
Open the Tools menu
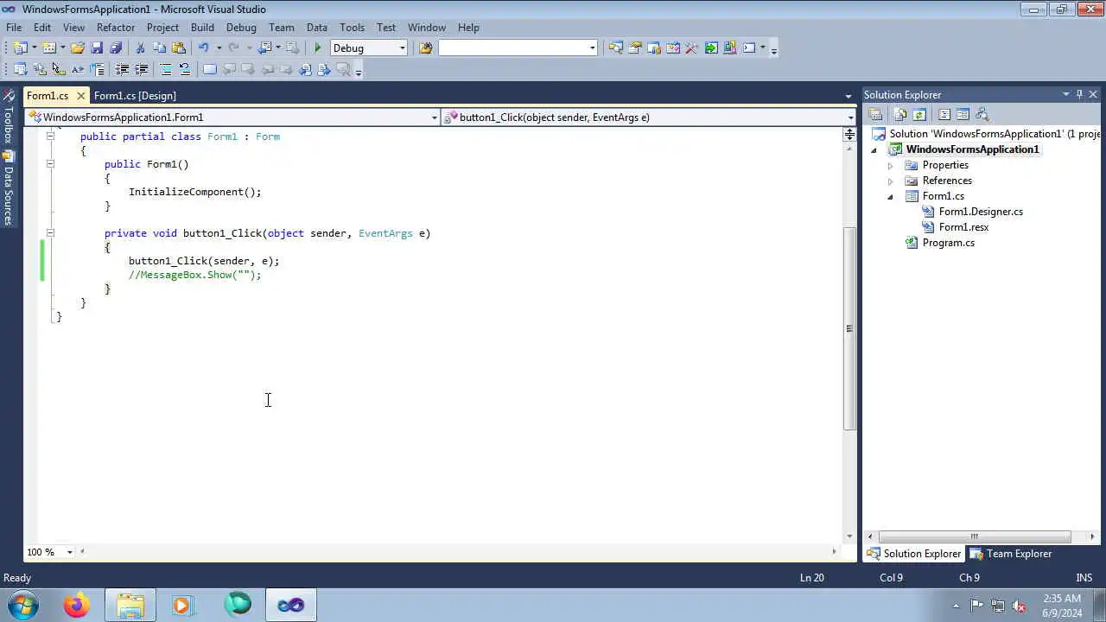(352, 28)
